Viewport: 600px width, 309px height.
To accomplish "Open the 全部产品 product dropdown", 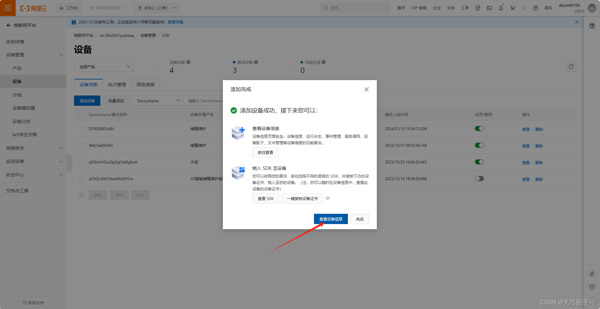I will click(x=104, y=67).
